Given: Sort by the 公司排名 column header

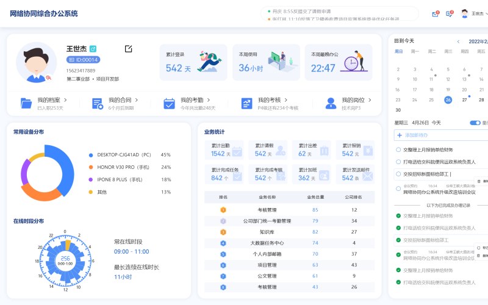Looking at the screenshot, I should point(353,197).
